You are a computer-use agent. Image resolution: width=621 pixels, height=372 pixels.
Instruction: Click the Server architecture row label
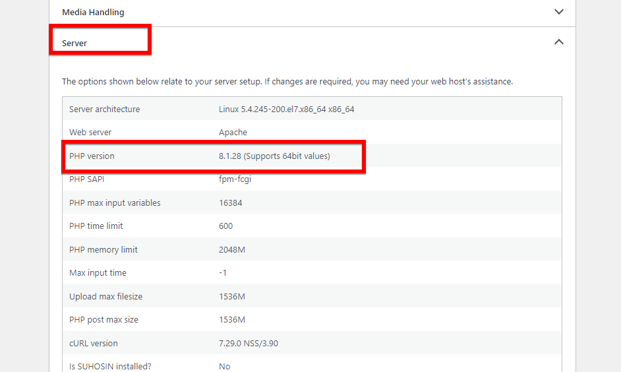click(x=104, y=109)
